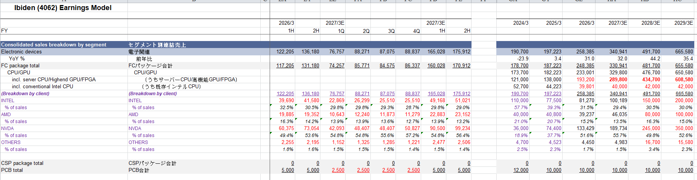The height and width of the screenshot is (180, 697).
Task: Click conventional Intel CPU value 39,801
Action: (x=587, y=87)
